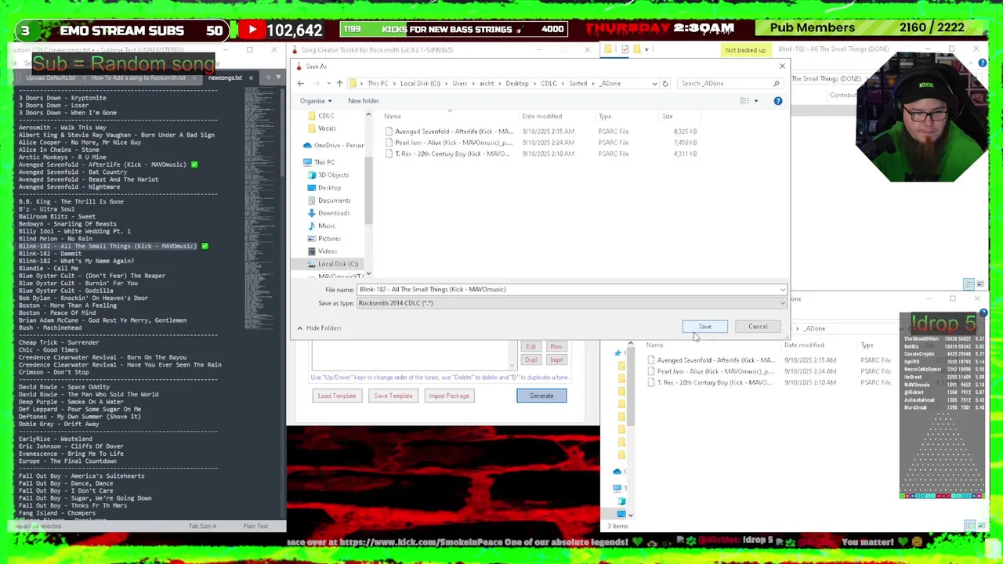1003x564 pixels.
Task: Click Desktop in the address breadcrumb
Action: click(516, 83)
